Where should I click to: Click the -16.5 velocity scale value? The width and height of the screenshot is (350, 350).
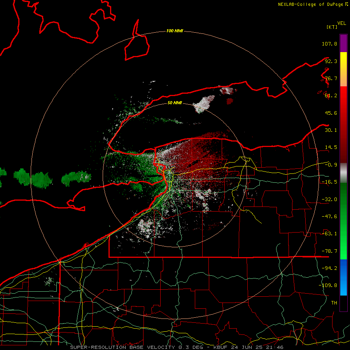329,182
